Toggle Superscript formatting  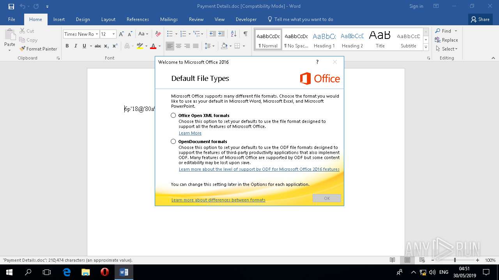[115, 46]
